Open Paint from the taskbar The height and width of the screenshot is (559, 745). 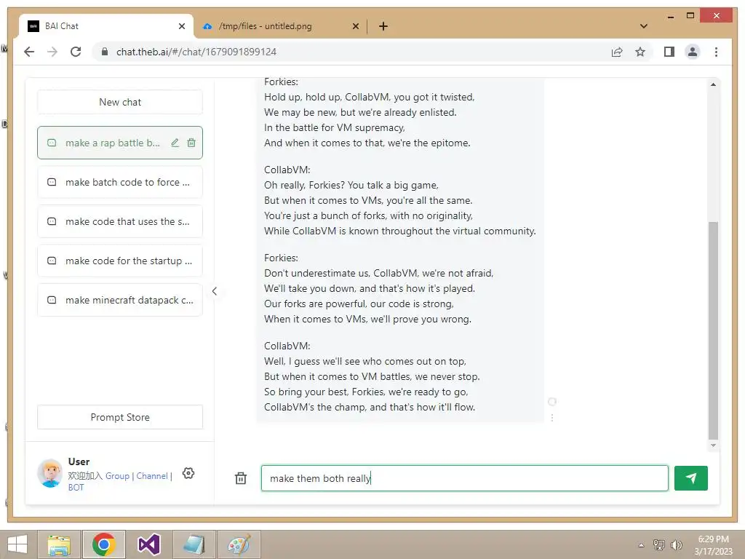[239, 544]
